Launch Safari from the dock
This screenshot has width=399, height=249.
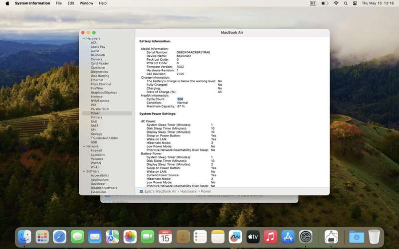pyautogui.click(x=60, y=237)
